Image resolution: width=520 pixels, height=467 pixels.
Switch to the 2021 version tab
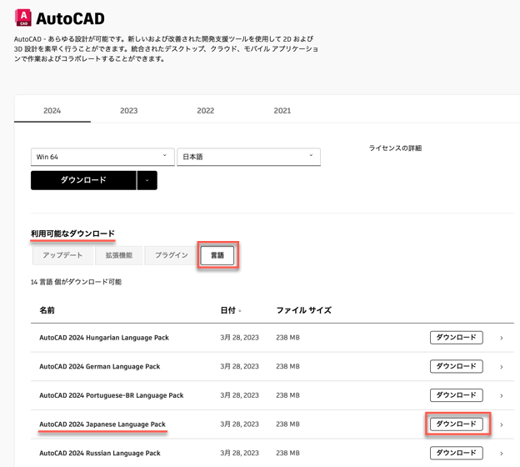(x=282, y=111)
